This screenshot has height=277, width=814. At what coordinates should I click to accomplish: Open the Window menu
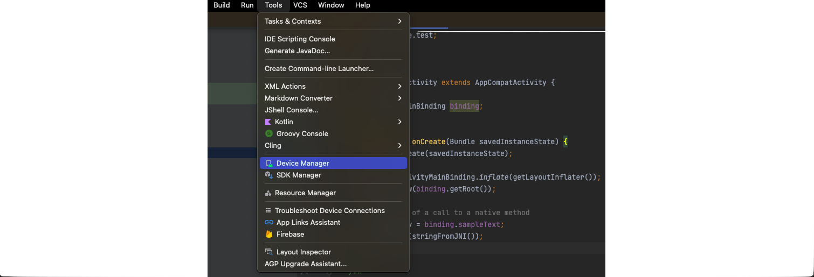pyautogui.click(x=331, y=5)
